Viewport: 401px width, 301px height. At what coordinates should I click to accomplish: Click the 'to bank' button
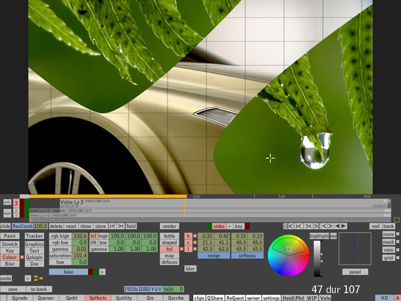(39, 289)
